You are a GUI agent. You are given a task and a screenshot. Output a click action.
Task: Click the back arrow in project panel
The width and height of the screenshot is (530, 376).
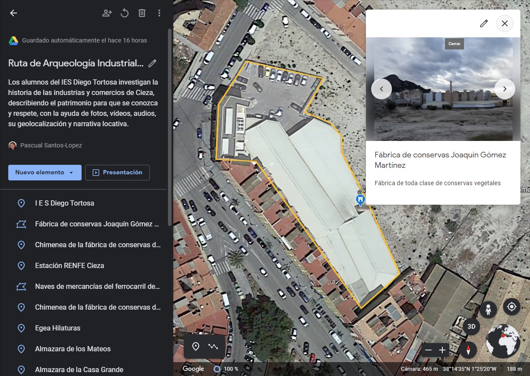13,13
